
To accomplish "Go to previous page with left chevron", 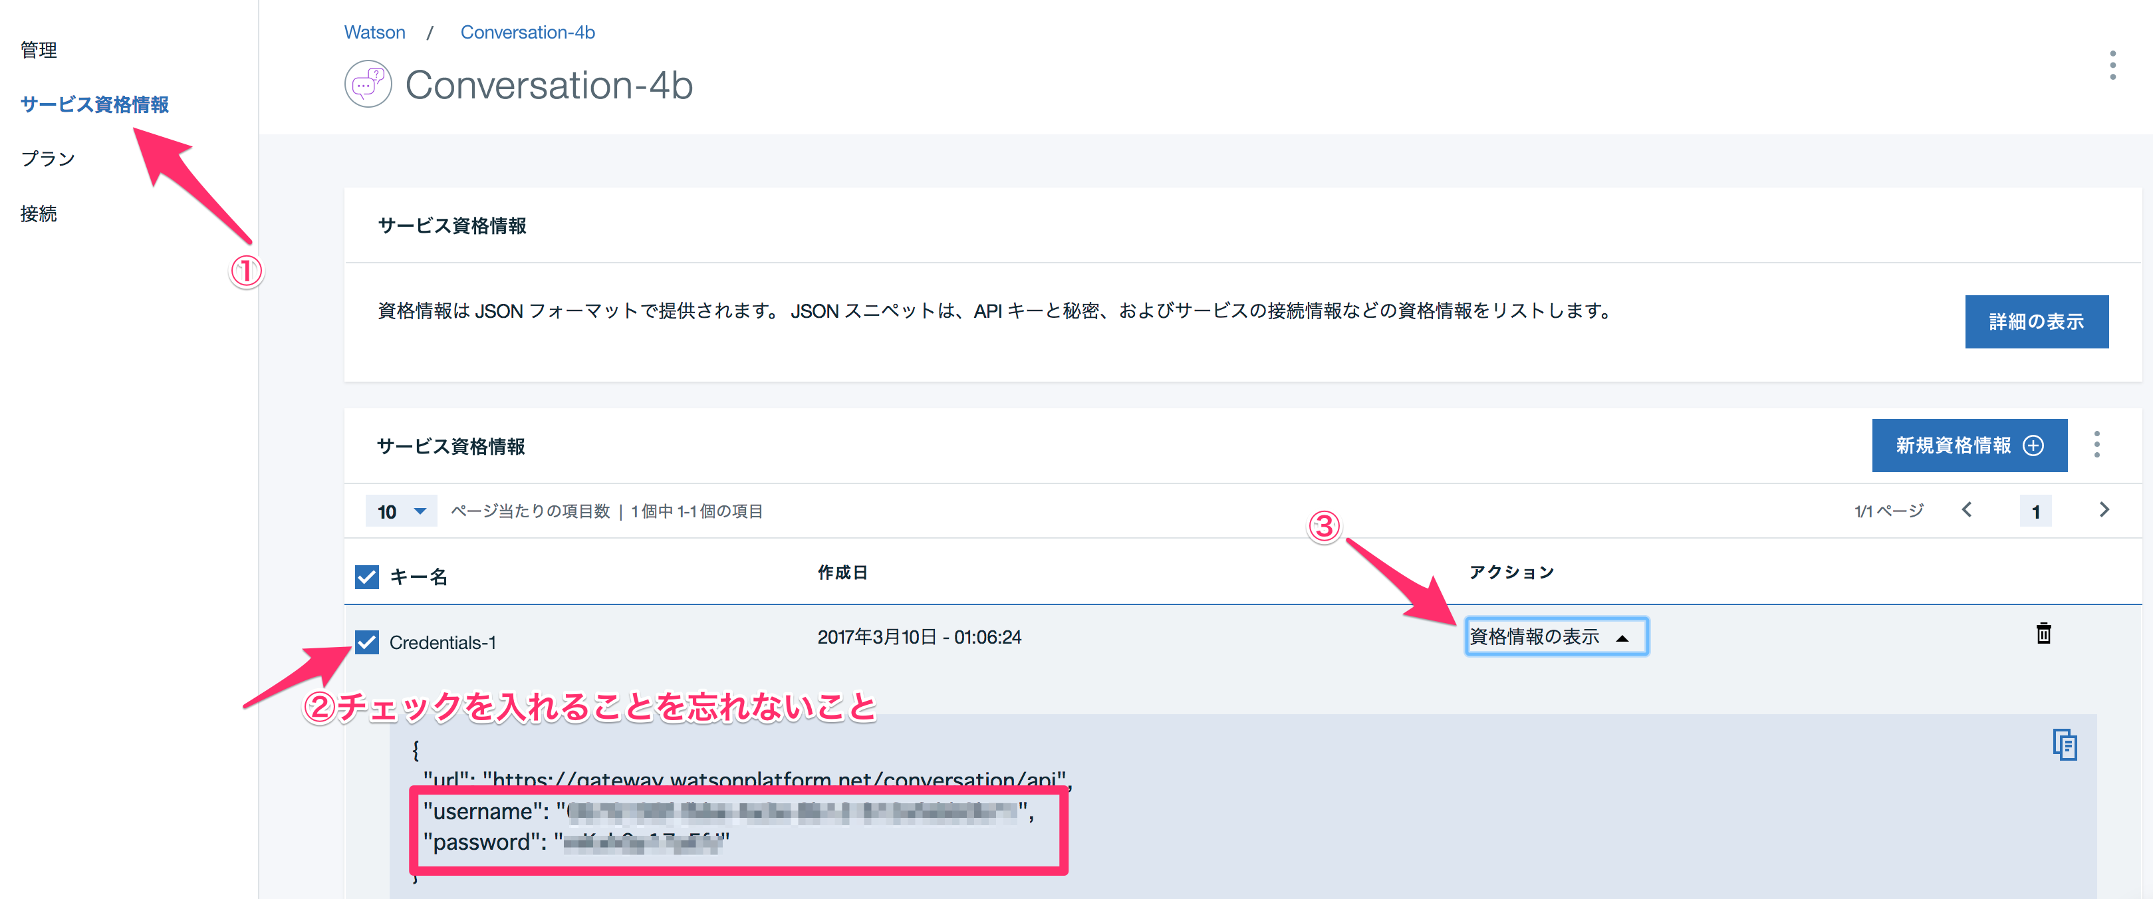I will 1967,511.
